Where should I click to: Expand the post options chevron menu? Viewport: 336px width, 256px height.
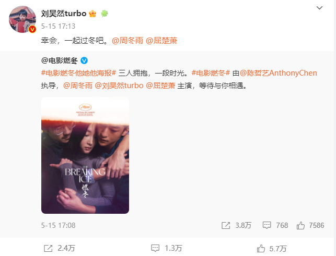[319, 8]
